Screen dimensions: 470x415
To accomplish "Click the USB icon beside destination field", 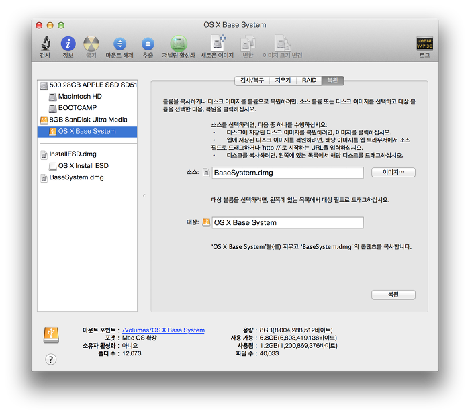I will (x=206, y=222).
